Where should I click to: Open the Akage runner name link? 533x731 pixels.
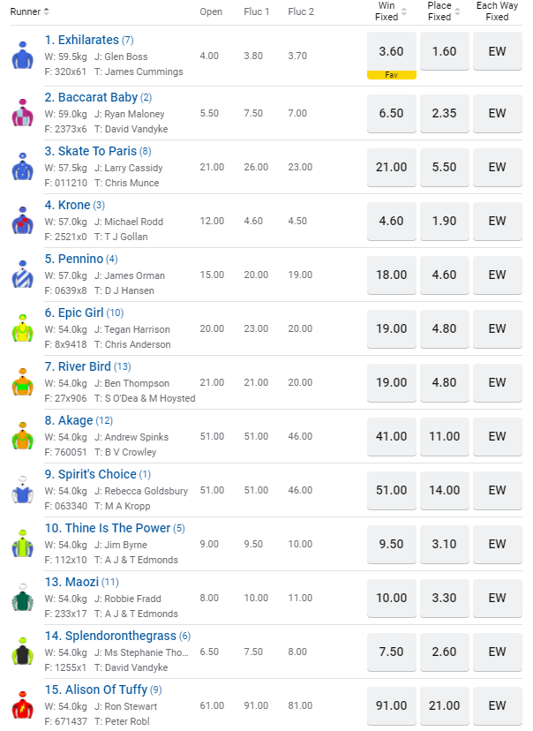coord(75,420)
